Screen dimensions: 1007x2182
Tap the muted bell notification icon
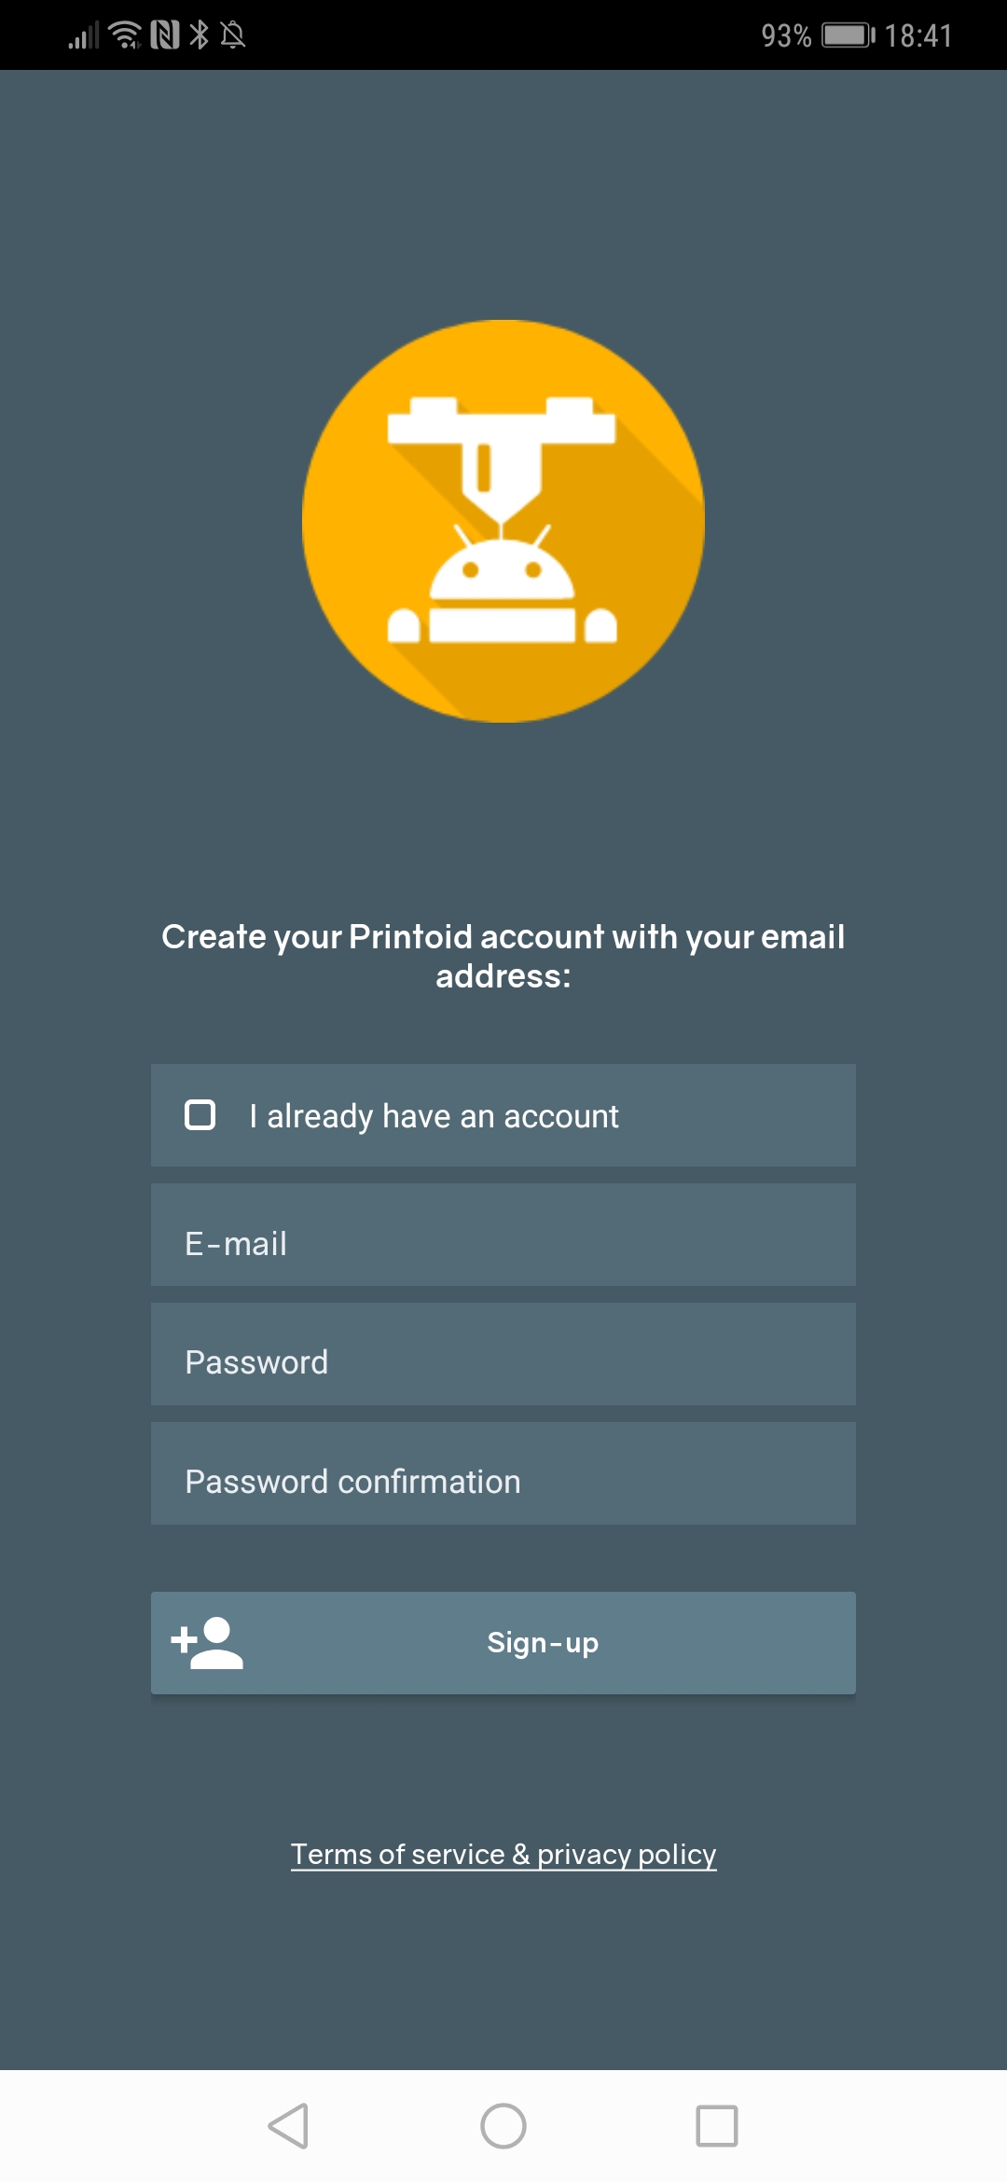point(233,35)
